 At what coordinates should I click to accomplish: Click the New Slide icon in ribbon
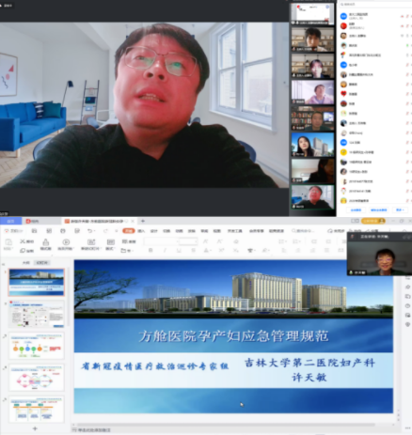[x=91, y=241]
